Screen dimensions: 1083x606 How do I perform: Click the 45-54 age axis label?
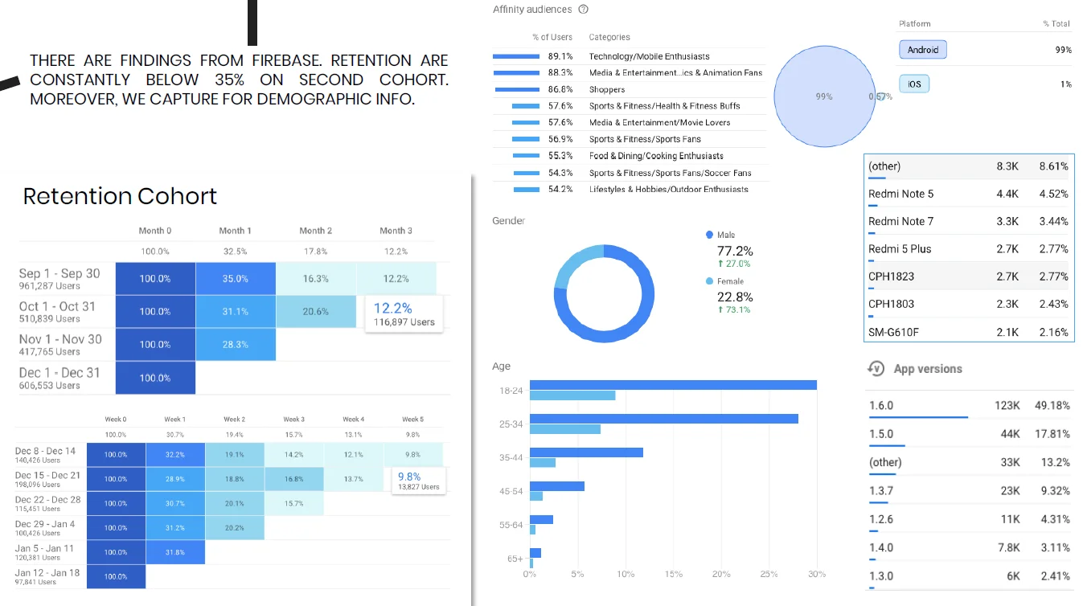click(x=511, y=491)
